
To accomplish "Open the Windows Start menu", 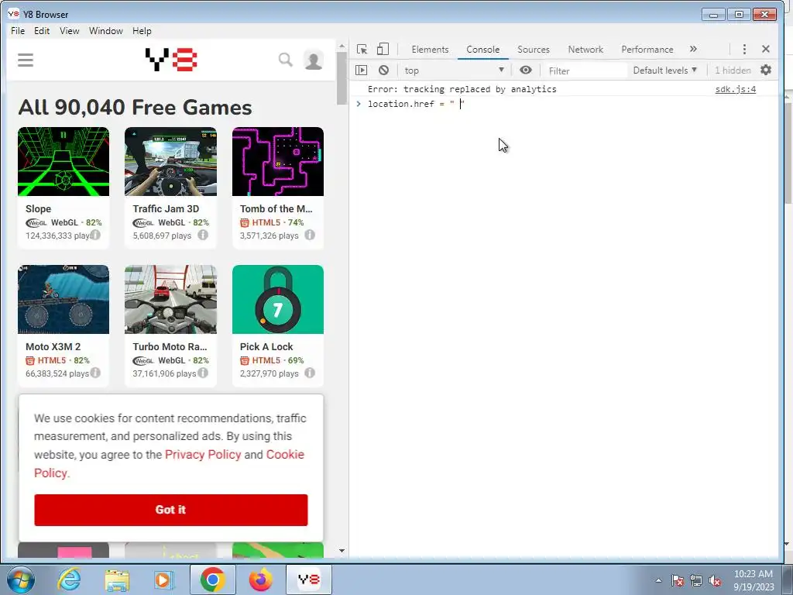I will tap(19, 580).
